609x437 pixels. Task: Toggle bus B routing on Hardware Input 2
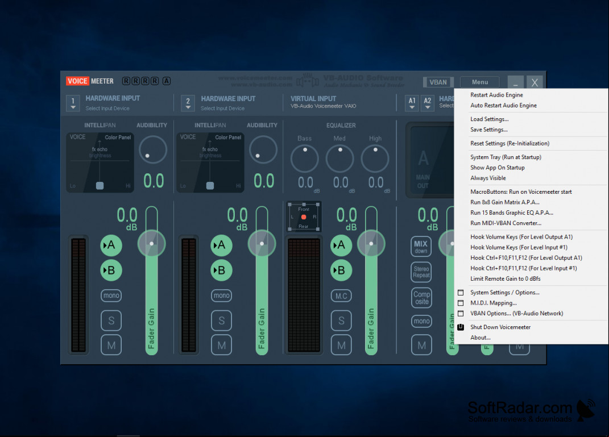click(221, 270)
